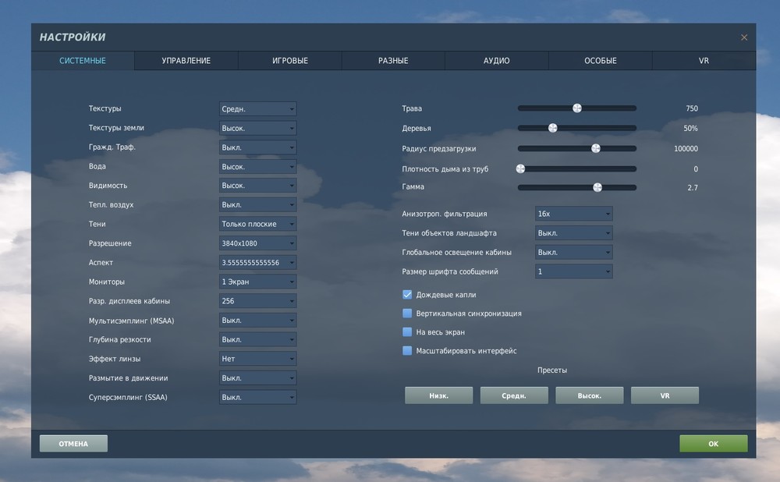Click the Трава value 750

click(x=691, y=108)
